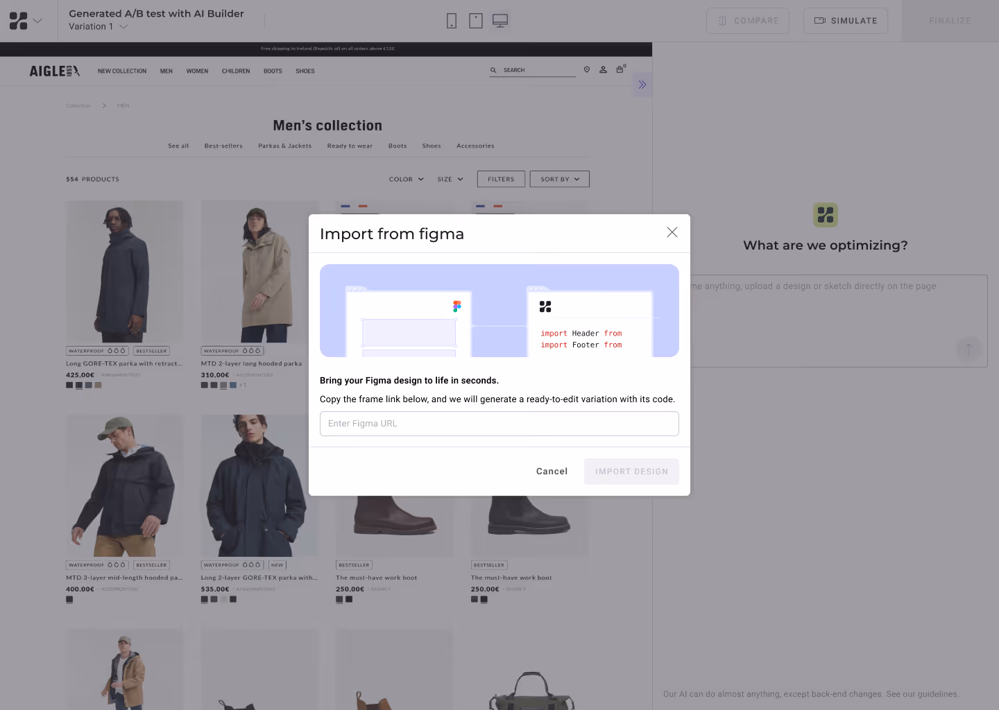The image size is (999, 710).
Task: Collapse the side panel with double-chevron icon
Action: (642, 85)
